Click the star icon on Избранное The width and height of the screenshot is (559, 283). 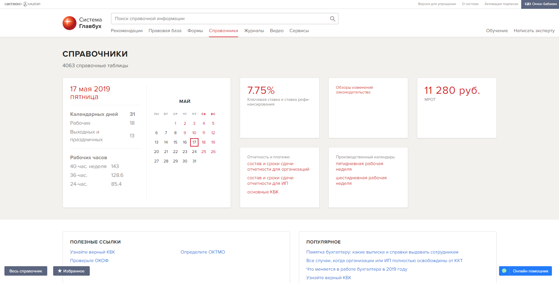60,271
